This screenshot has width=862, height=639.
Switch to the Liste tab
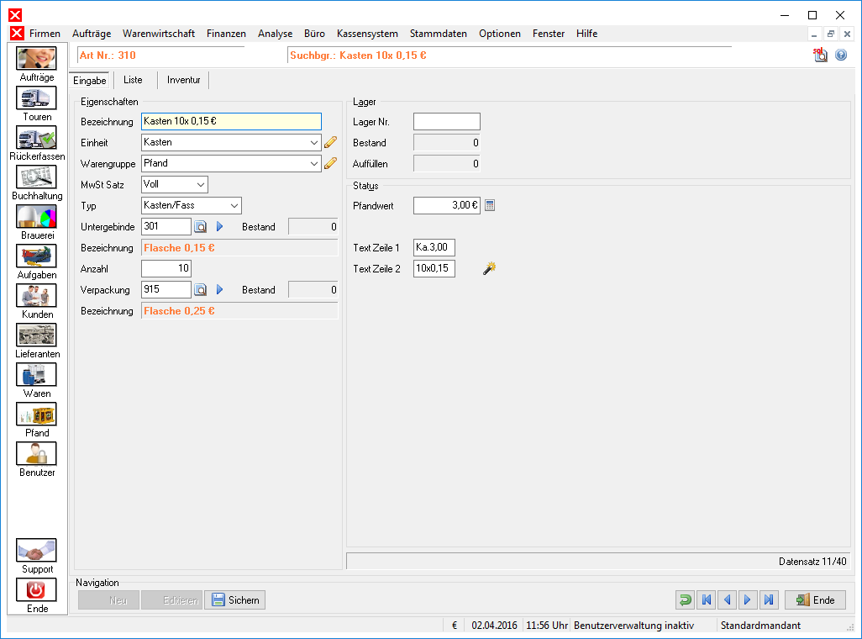tap(133, 81)
